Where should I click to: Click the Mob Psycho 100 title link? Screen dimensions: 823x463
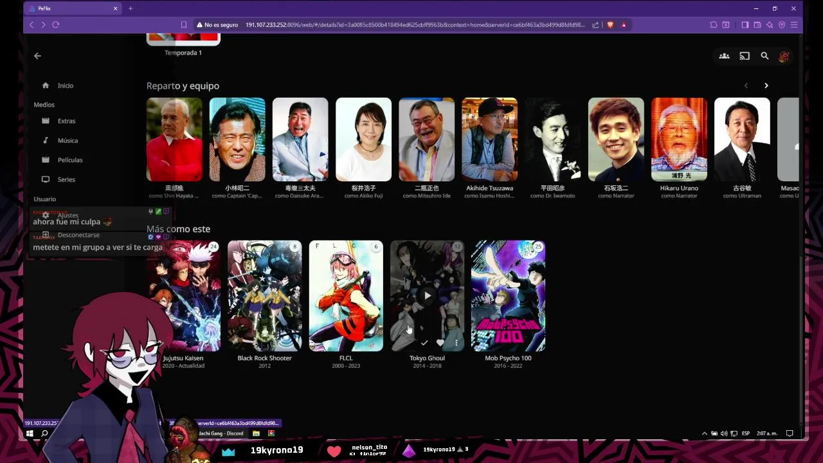(x=508, y=358)
